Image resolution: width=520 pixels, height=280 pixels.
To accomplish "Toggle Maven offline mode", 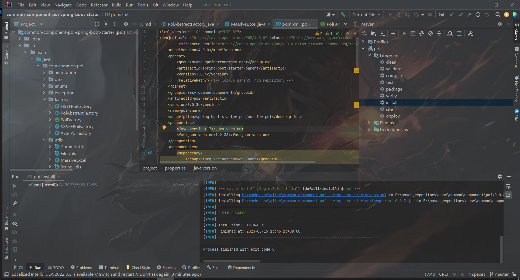I will click(x=422, y=33).
